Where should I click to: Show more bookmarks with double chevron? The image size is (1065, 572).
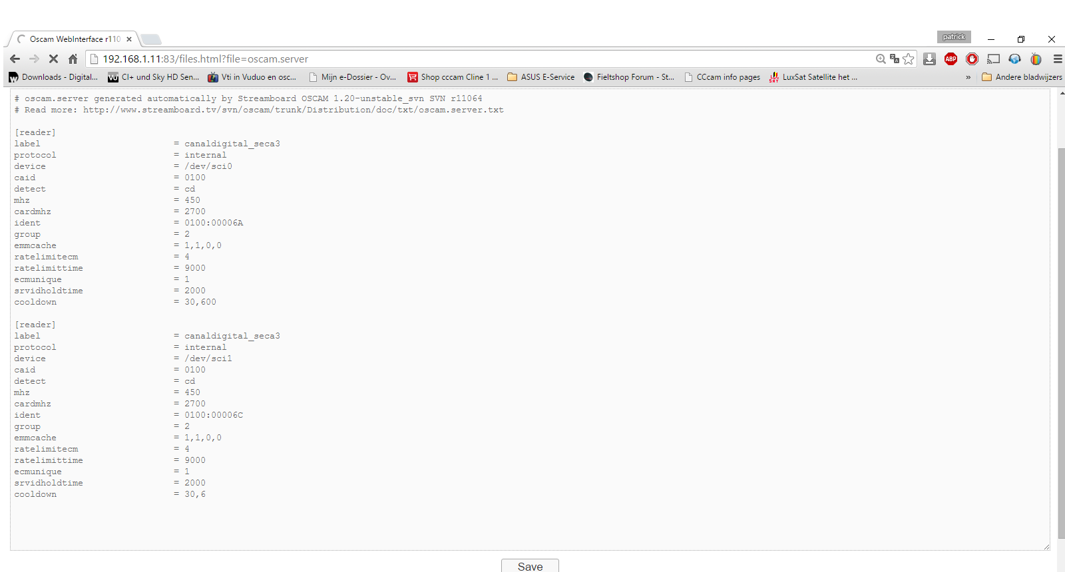[x=968, y=77]
